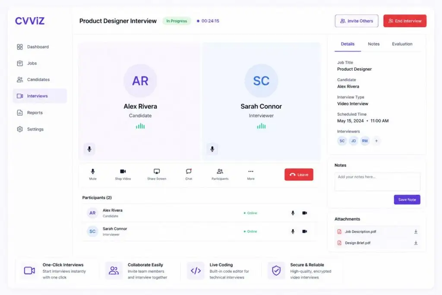Click the SC interviewer chip
Viewport: 442px width, 295px height.
point(342,141)
